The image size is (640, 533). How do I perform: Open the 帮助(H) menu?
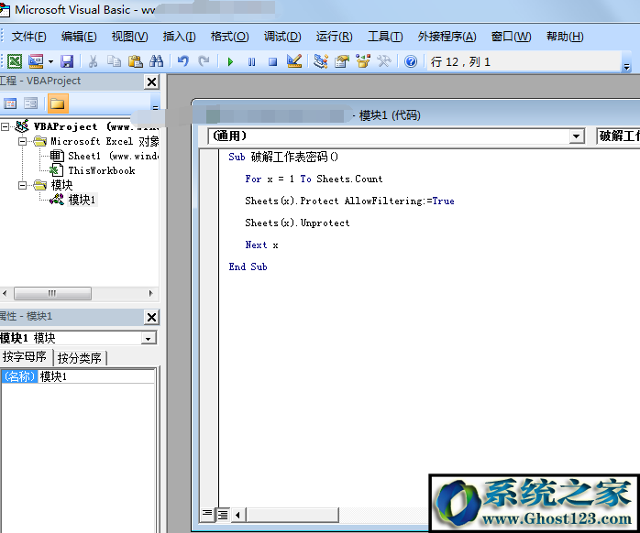tap(565, 37)
